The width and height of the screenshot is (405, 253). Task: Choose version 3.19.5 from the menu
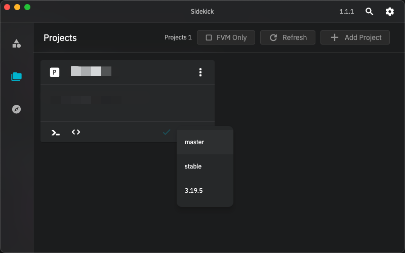pyautogui.click(x=205, y=191)
